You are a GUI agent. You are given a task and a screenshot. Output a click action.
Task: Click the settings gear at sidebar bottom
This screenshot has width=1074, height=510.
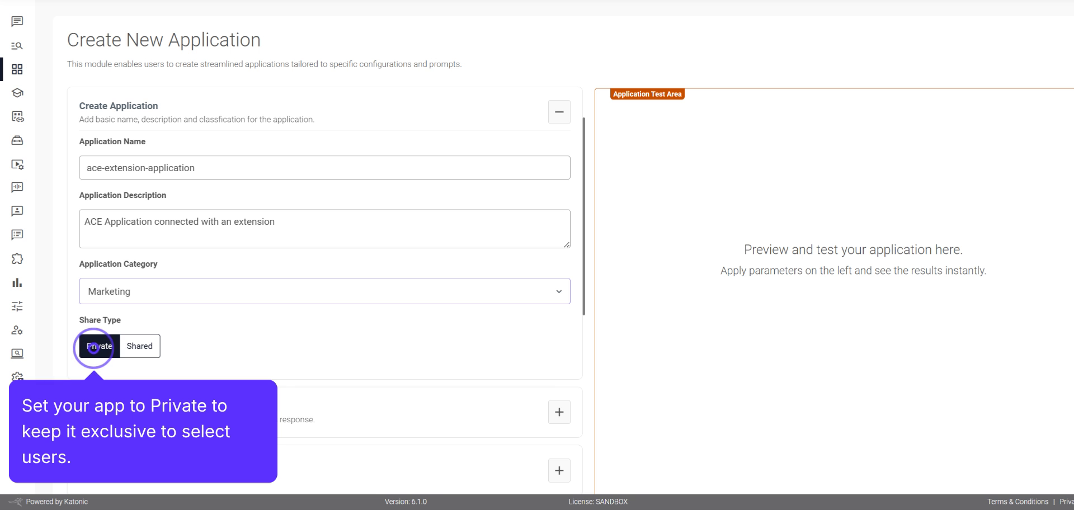point(17,377)
